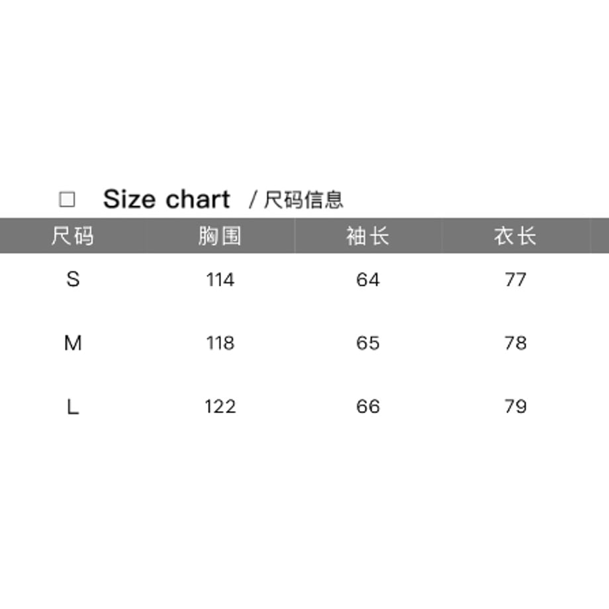Click the L size row label

pos(73,406)
